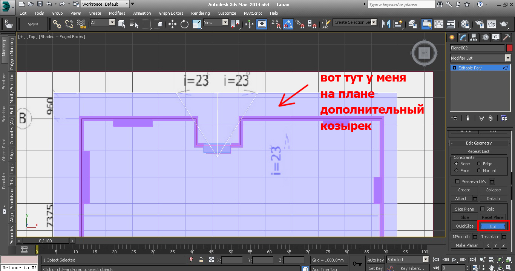
Task: Open the Curve Editor icon
Action: coord(439,24)
